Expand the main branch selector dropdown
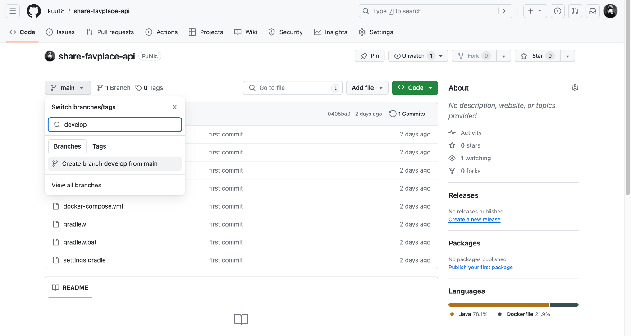Screen dimensions: 631x336 pos(68,88)
